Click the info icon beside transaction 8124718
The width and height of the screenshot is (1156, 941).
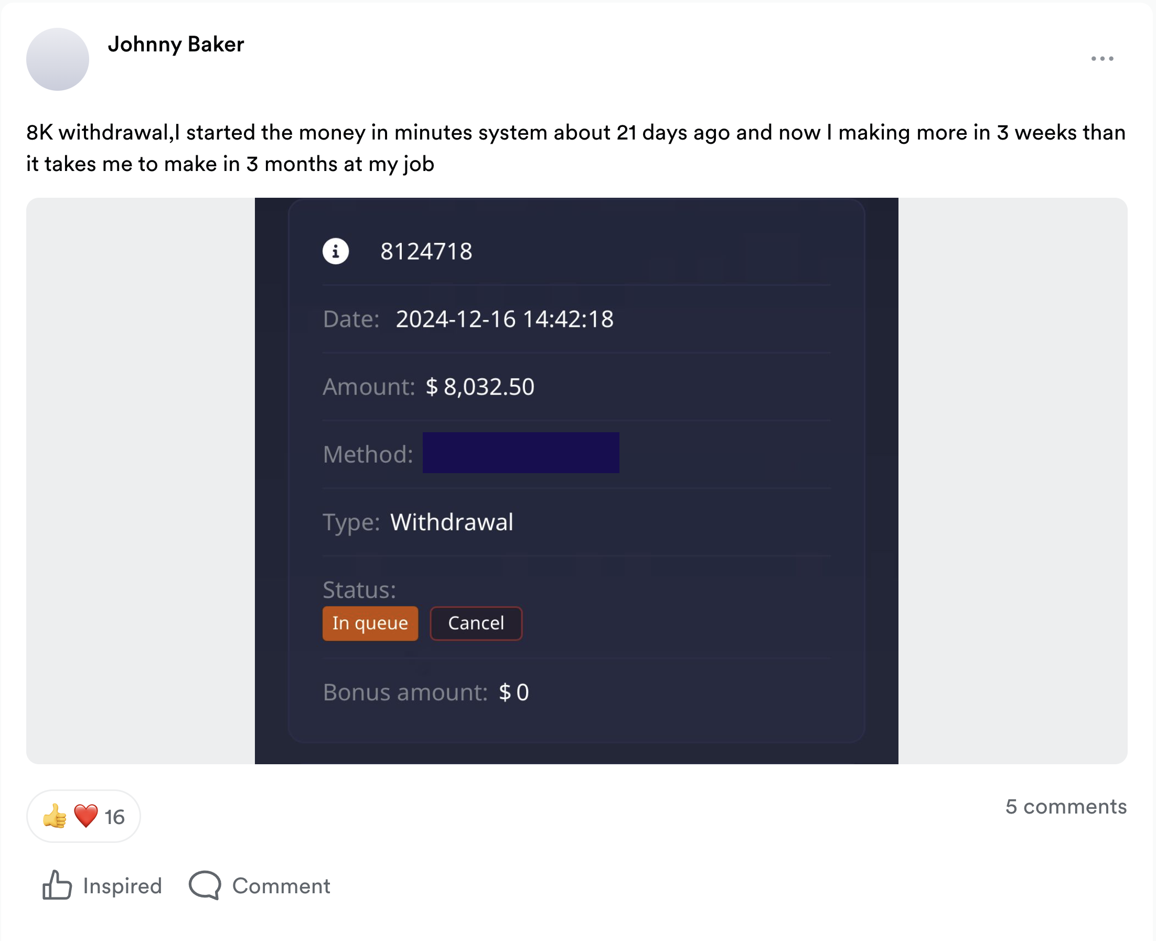pos(336,252)
